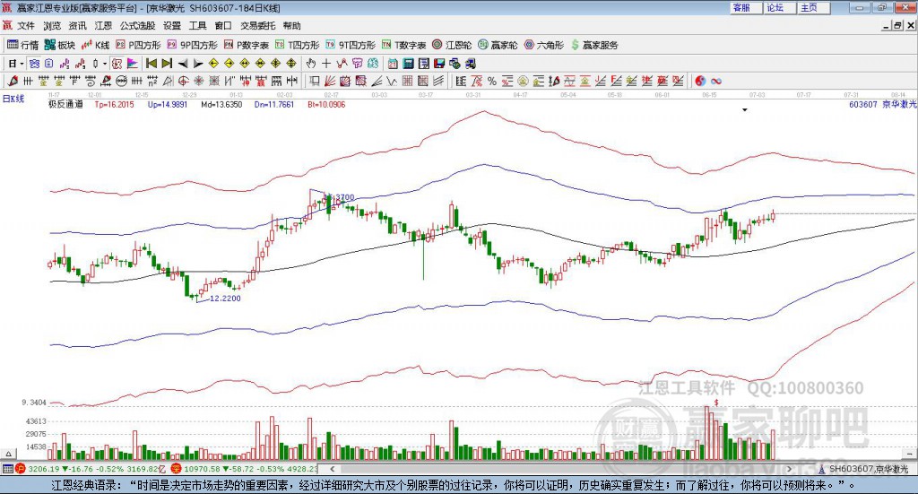The width and height of the screenshot is (918, 494).
Task: Jump to first bar with skip-back arrow
Action: point(152,64)
